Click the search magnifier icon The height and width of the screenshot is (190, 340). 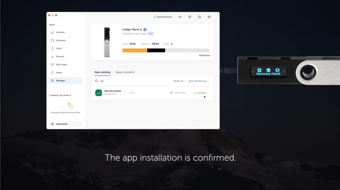[96, 81]
